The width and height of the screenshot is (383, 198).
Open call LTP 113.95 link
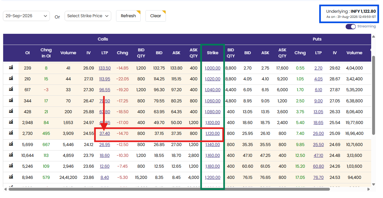pyautogui.click(x=105, y=79)
